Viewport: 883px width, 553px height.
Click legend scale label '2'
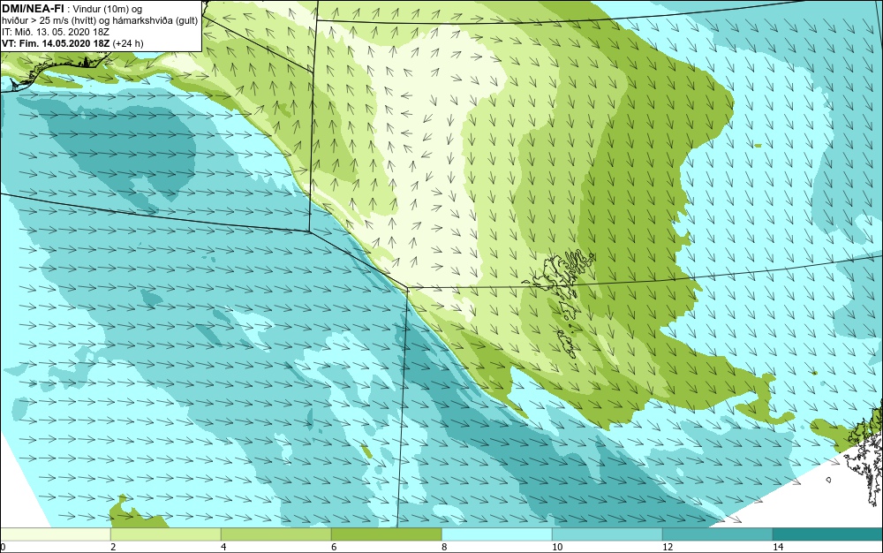point(113,548)
